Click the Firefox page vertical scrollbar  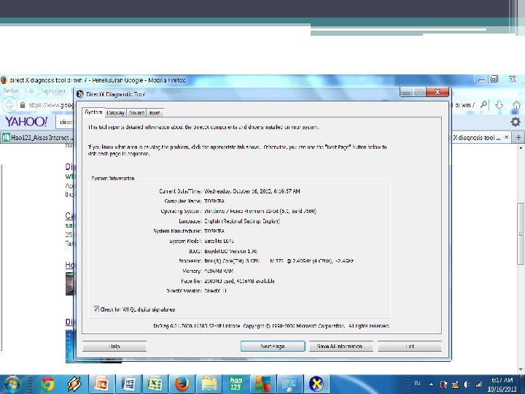[521, 233]
